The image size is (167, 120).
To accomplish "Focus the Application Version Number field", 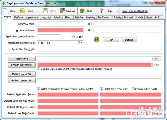I will 49,37.
